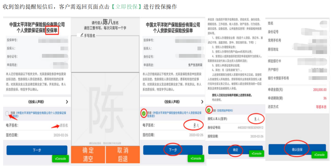Select ID number 440300198503090912

pyautogui.click(x=250, y=128)
